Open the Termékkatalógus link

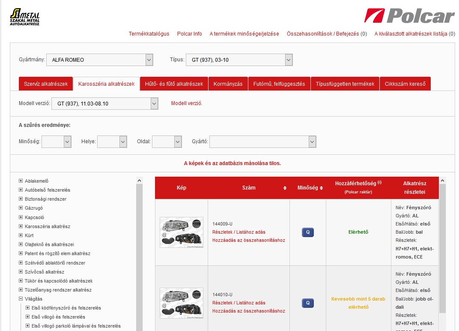[149, 34]
